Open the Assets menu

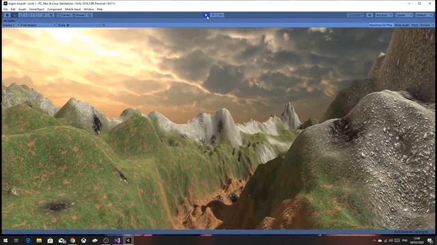click(22, 9)
